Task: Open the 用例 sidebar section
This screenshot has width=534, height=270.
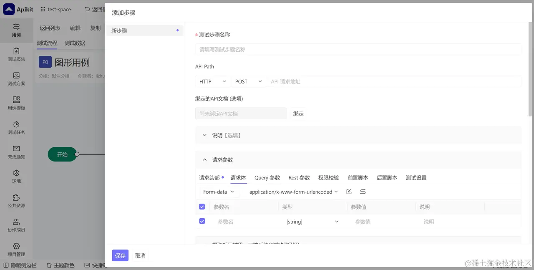Action: [x=16, y=30]
